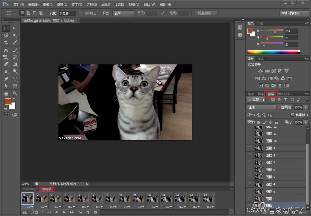Show layer 图层 4 visibility
This screenshot has width=311, height=216.
[249, 184]
